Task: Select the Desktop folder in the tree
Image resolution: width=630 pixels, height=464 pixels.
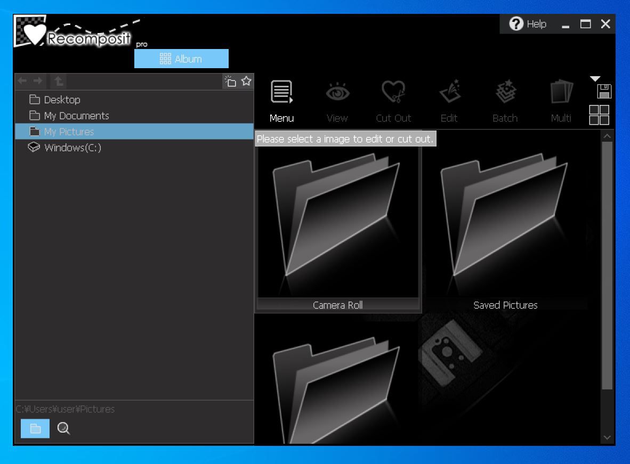Action: click(x=62, y=100)
